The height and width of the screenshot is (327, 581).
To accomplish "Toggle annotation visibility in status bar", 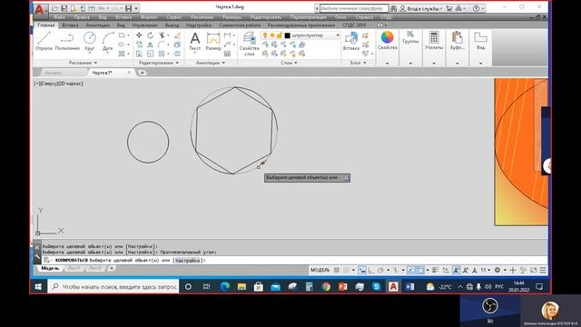I will [456, 271].
